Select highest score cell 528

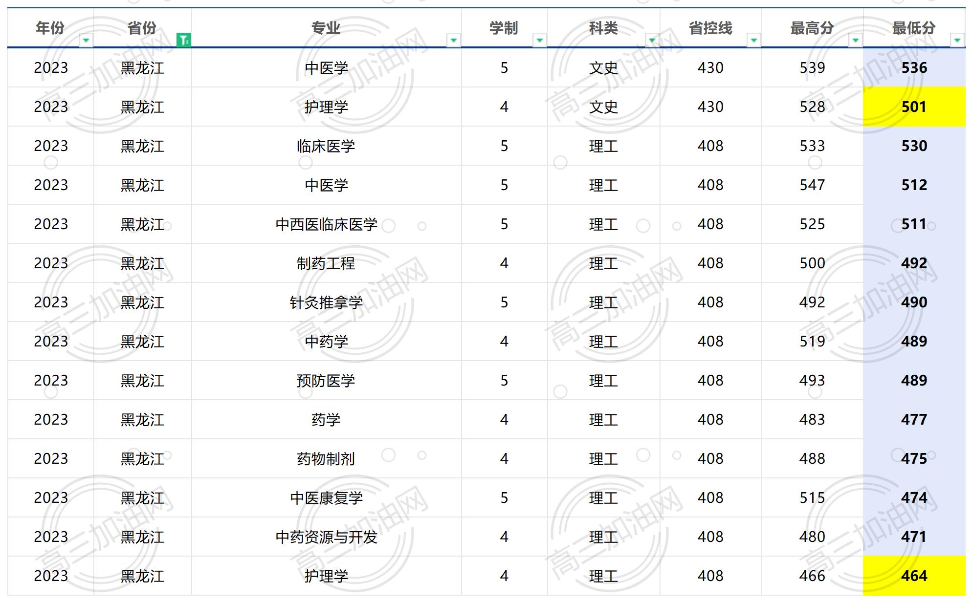pyautogui.click(x=813, y=107)
